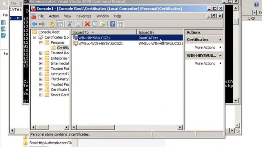Expand the Untrusted Certificates folder node

point(41,74)
